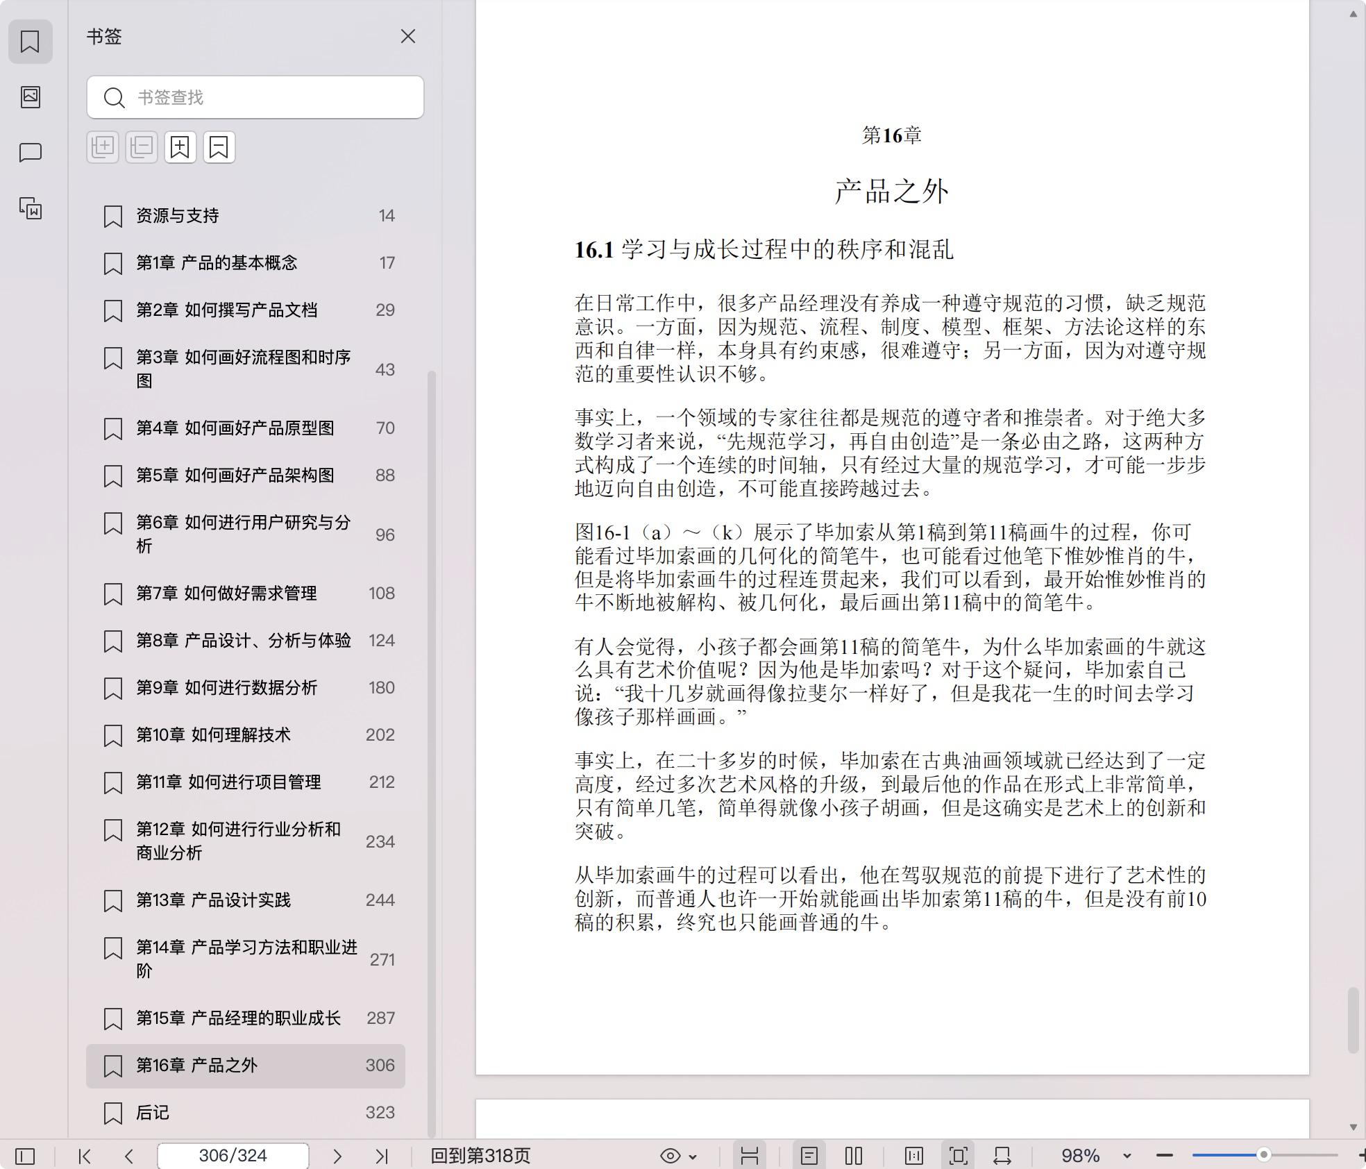Click the document vertical scrollbar thumb
The height and width of the screenshot is (1169, 1366).
pos(1354,1020)
